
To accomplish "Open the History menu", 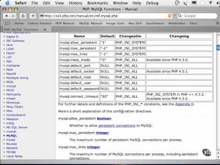I will (x=76, y=3).
